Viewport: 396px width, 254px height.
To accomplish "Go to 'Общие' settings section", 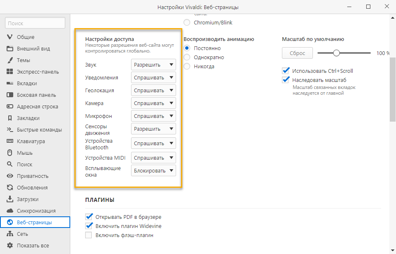I will click(26, 37).
